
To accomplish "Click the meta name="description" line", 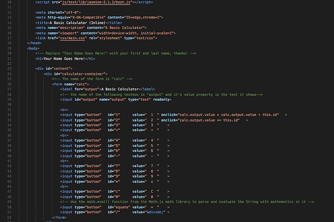I will pyautogui.click(x=91, y=28).
